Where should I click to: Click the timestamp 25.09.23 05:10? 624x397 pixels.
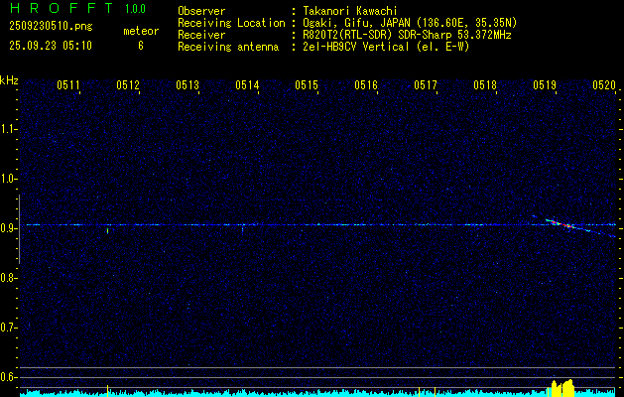(51, 46)
